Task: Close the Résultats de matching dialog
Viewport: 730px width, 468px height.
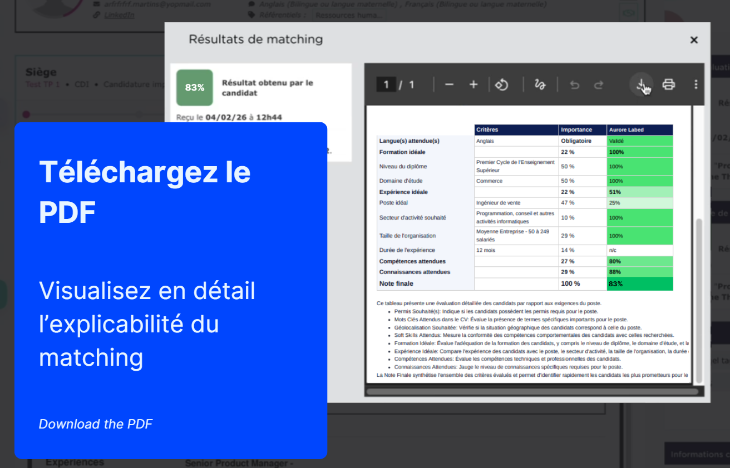Action: click(x=694, y=40)
